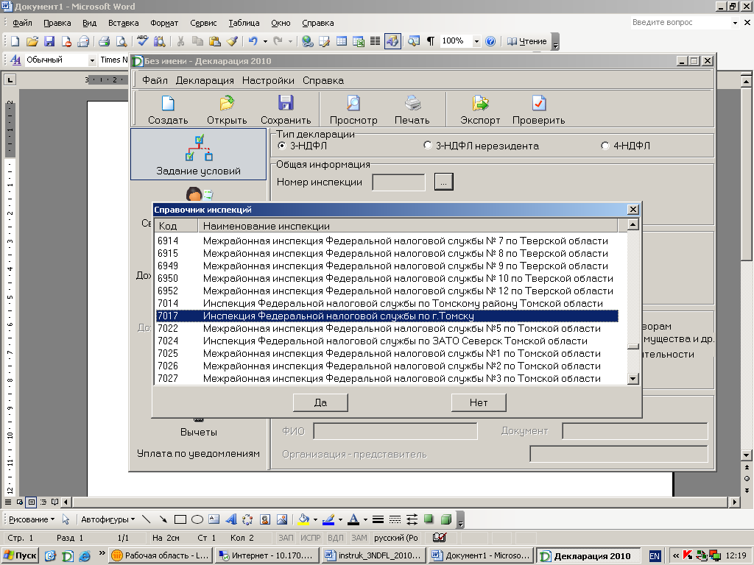Click the Columns icon in Word toolbar
Image resolution: width=754 pixels, height=565 pixels.
[x=375, y=41]
